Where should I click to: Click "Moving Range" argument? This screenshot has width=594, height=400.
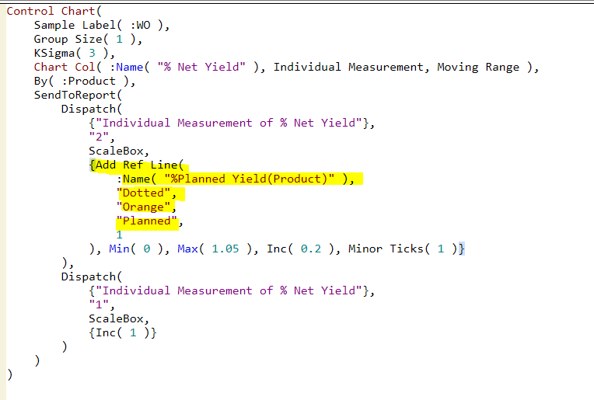click(x=478, y=68)
